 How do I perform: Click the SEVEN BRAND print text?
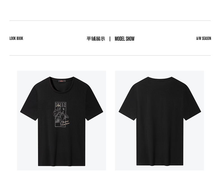61,105
